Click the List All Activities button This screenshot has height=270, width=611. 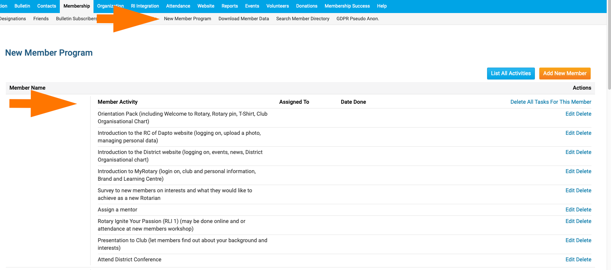click(511, 73)
